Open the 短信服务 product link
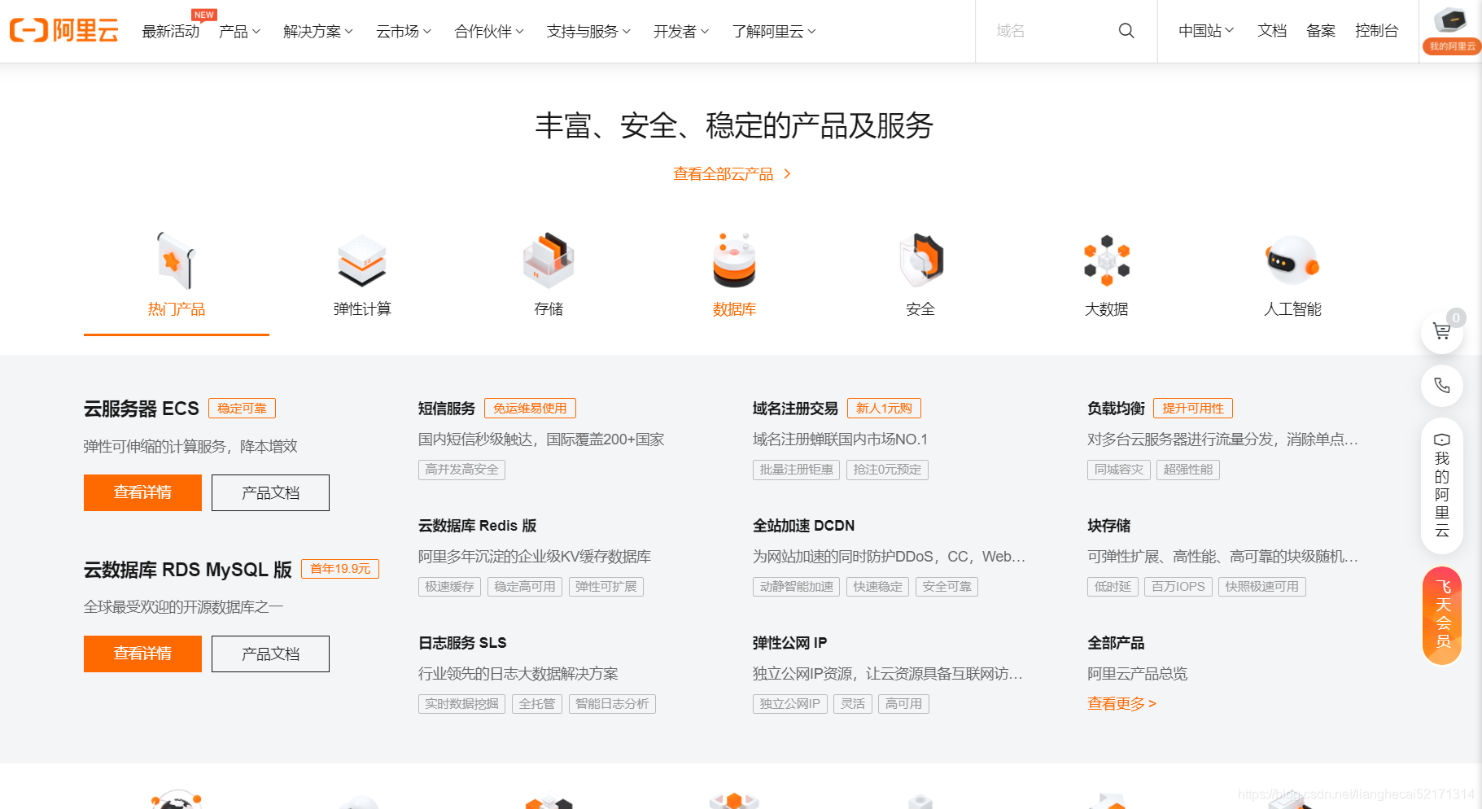1482x809 pixels. point(447,409)
